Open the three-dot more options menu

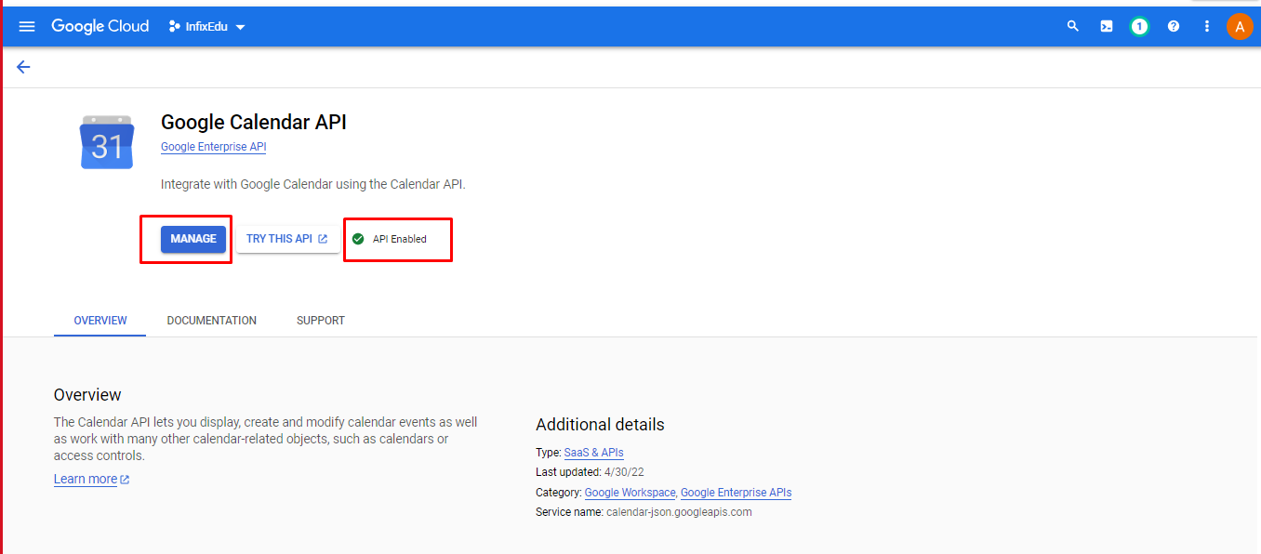[1206, 26]
